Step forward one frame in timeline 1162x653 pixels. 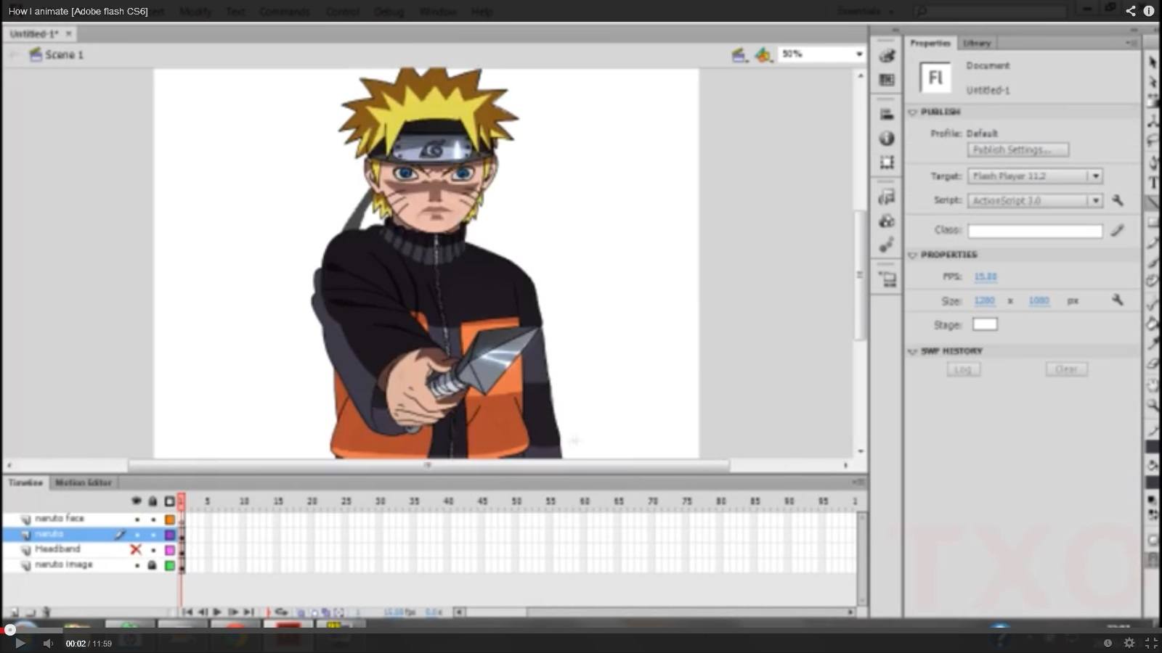pyautogui.click(x=233, y=612)
